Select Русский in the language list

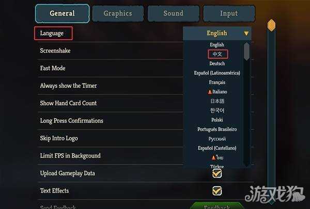point(217,139)
